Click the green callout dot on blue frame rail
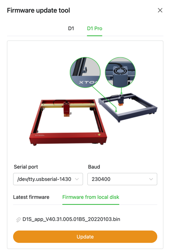The height and width of the screenshot is (252, 170). tap(116, 111)
